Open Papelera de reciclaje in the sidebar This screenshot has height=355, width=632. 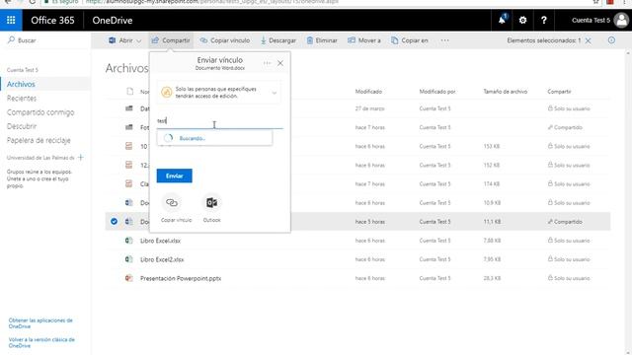tap(39, 140)
